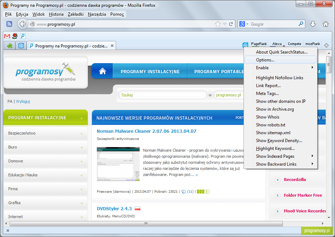335x237 pixels.
Task: Click the site home icon in navigation
Action: tap(102, 71)
